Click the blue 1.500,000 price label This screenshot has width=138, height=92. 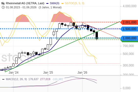point(129,29)
